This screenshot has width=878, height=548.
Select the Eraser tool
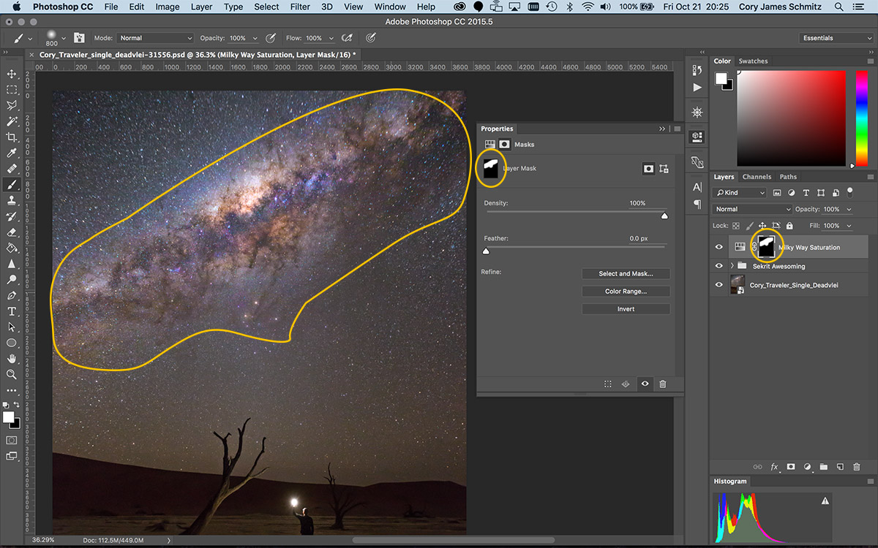click(x=12, y=232)
